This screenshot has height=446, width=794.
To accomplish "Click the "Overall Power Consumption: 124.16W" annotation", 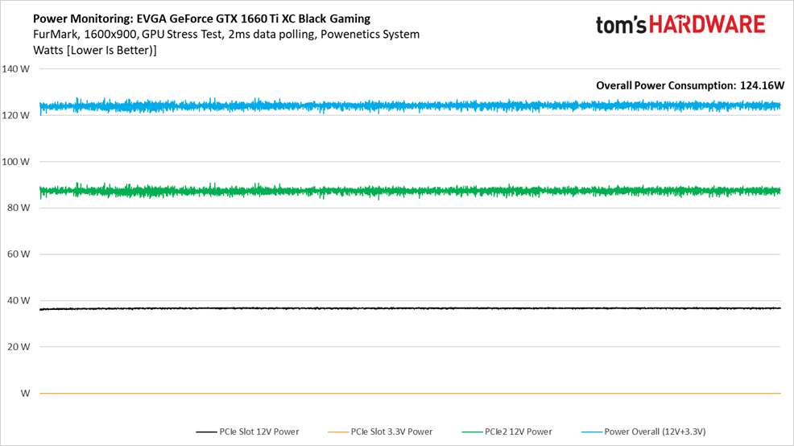I will (689, 85).
